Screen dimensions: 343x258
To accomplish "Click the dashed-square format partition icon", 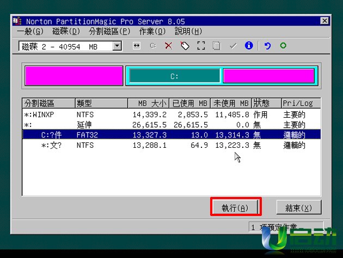I will 200,46.
